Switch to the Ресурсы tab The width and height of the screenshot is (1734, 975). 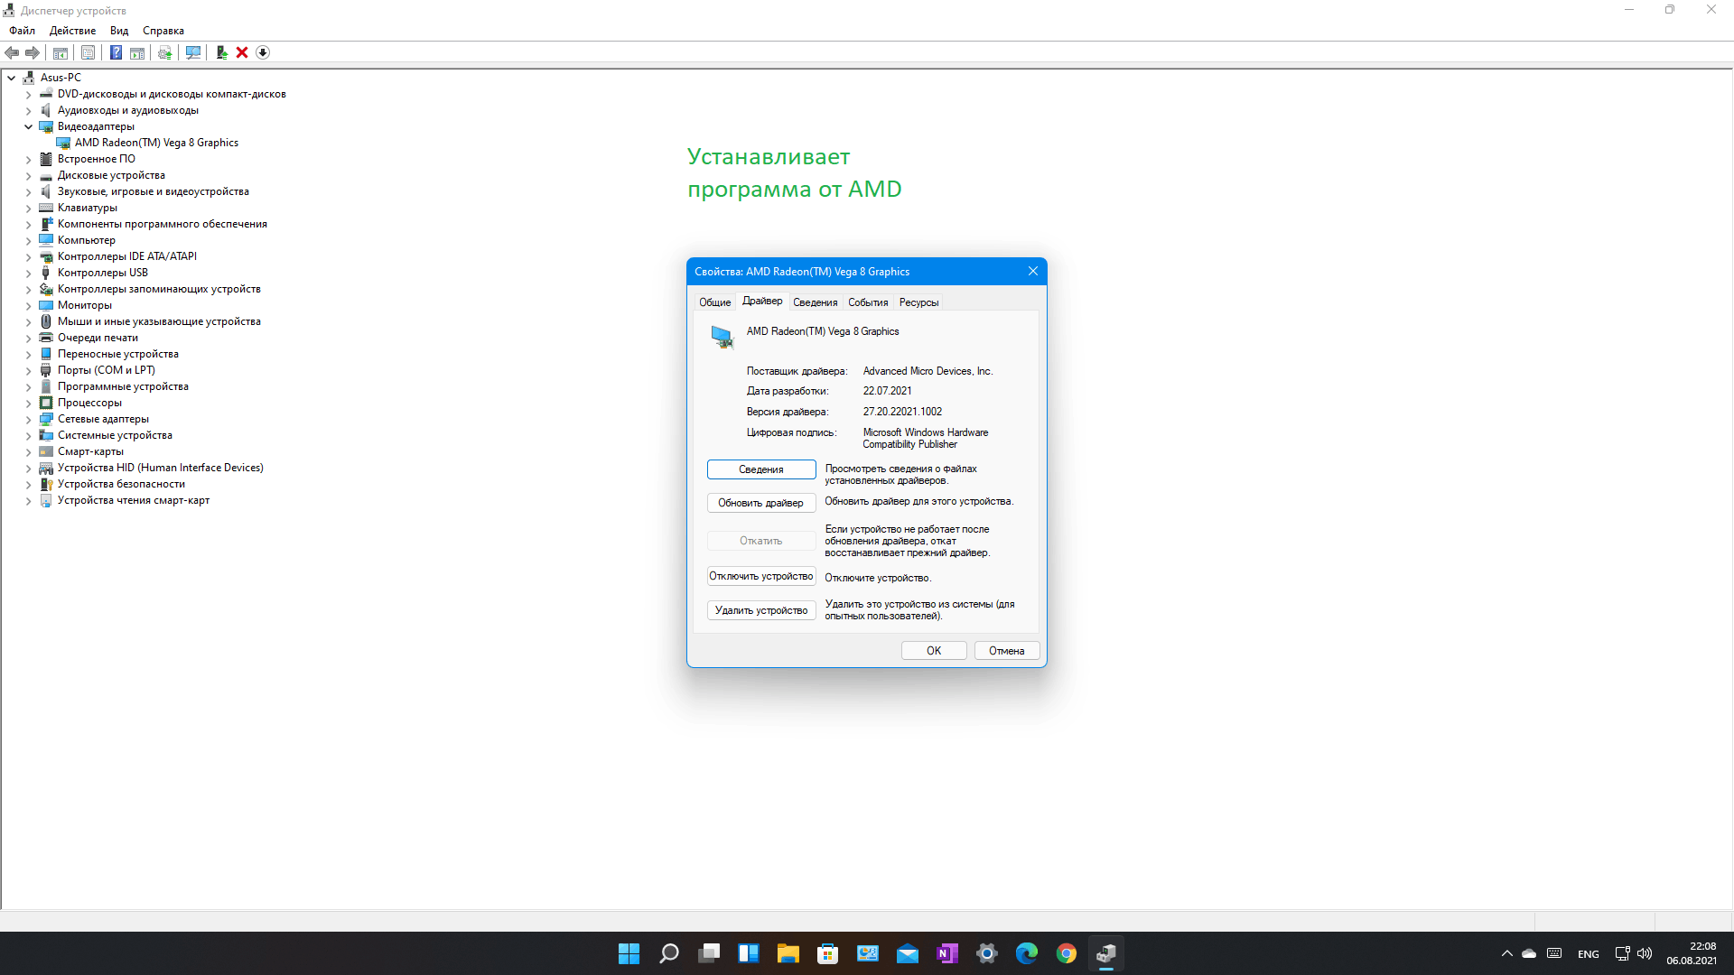click(x=918, y=302)
